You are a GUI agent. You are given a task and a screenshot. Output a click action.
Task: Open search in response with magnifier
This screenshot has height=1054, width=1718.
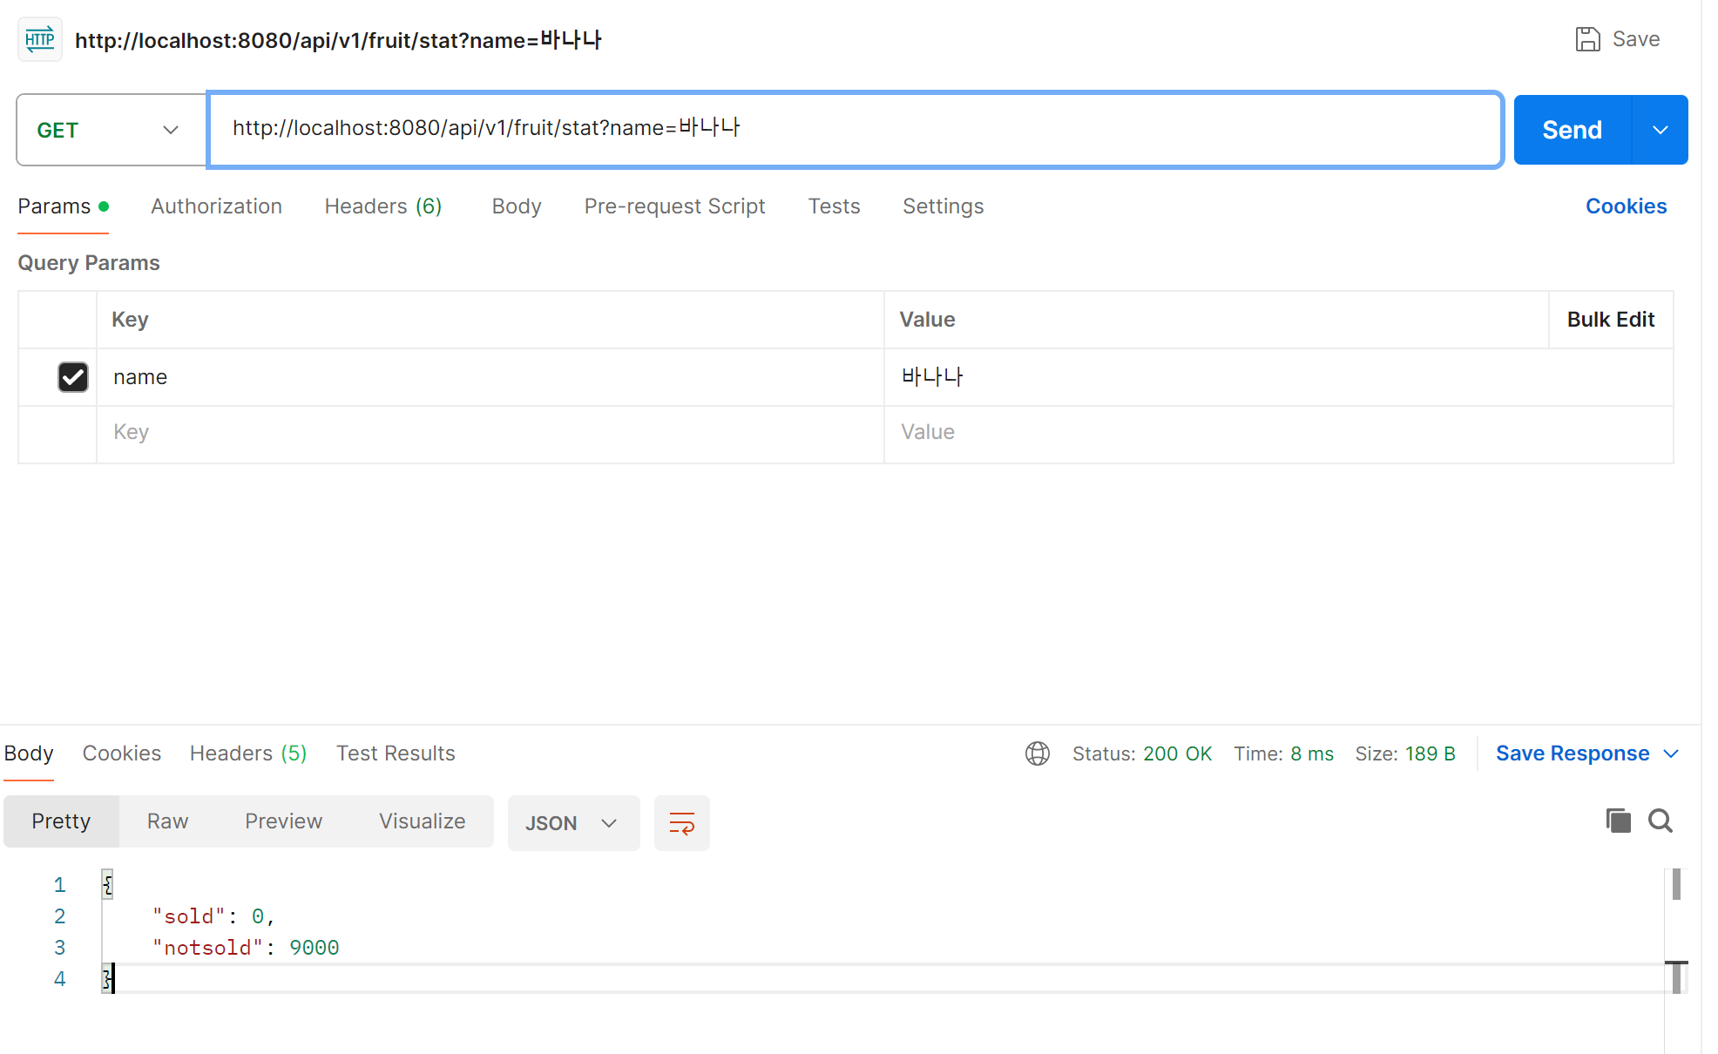[x=1661, y=821]
